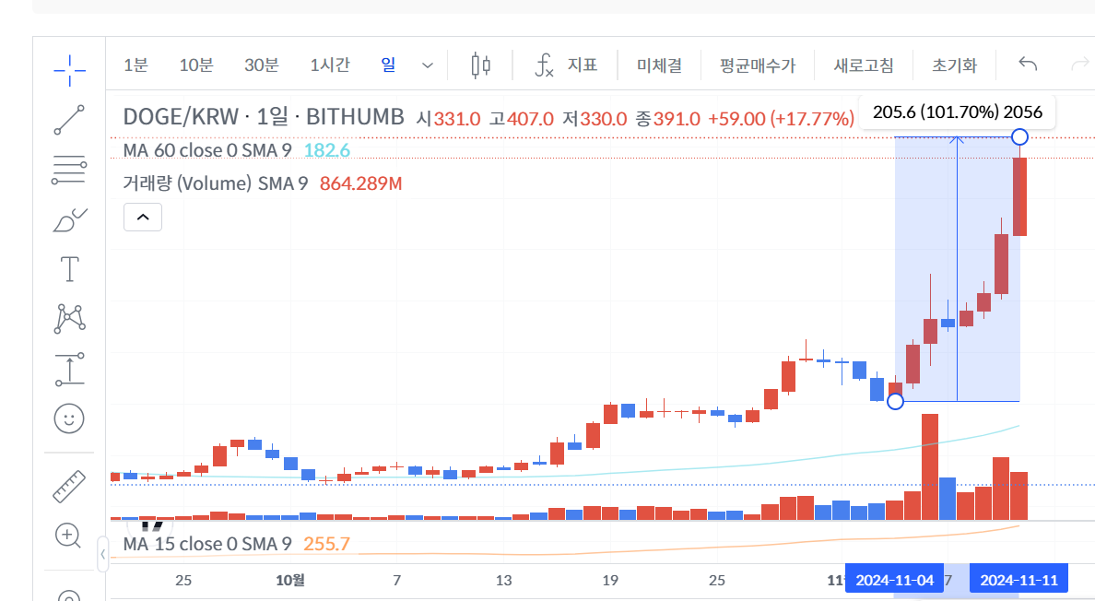1095x601 pixels.
Task: Open the pattern drawing tool
Action: click(x=69, y=319)
